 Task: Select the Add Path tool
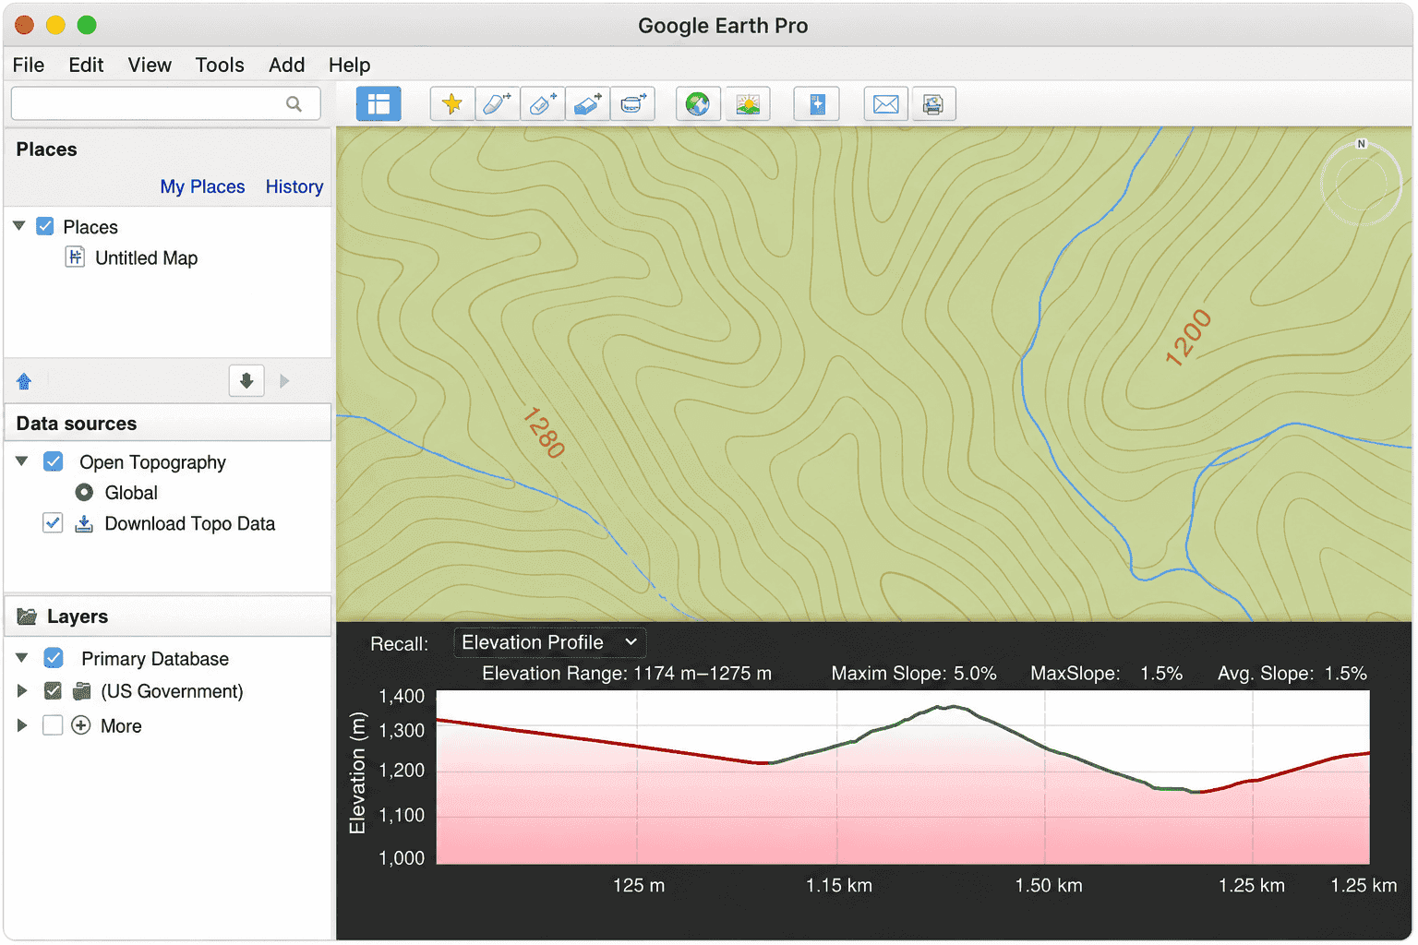[543, 104]
